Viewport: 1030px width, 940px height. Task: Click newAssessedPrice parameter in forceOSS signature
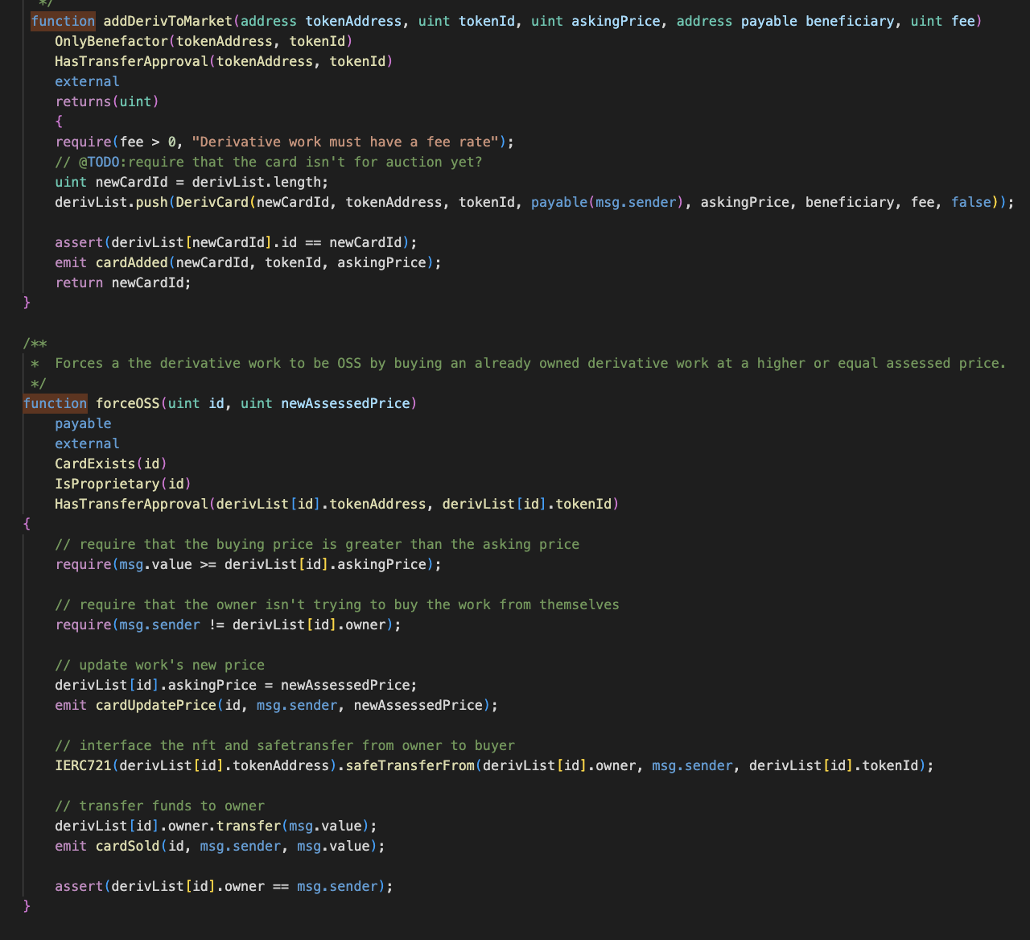tap(345, 403)
